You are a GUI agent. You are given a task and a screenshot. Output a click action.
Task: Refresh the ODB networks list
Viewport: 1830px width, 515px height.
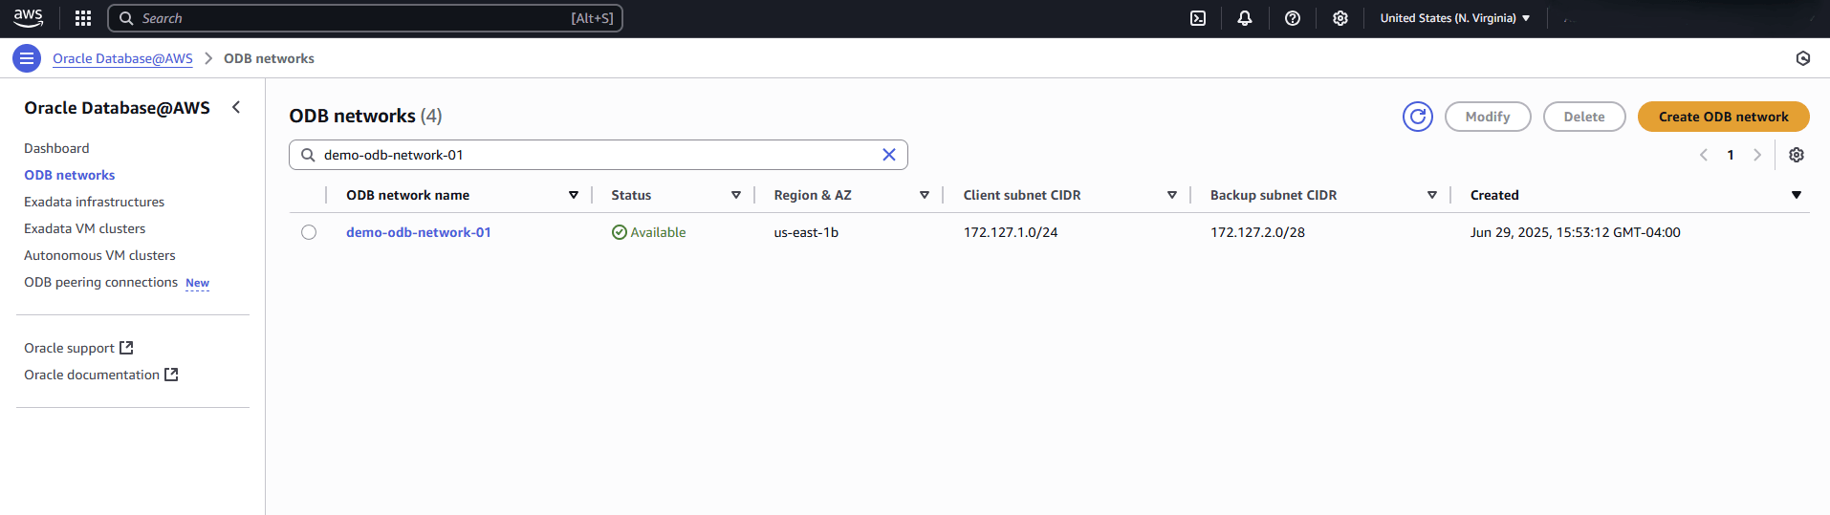click(x=1417, y=117)
